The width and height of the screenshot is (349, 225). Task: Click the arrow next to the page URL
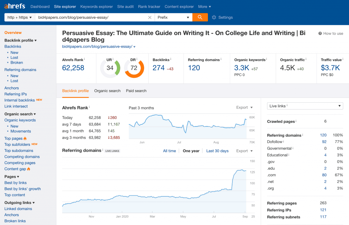point(134,47)
